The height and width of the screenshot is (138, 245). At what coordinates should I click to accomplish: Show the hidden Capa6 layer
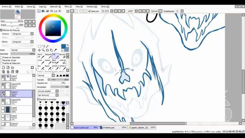pos(3,108)
